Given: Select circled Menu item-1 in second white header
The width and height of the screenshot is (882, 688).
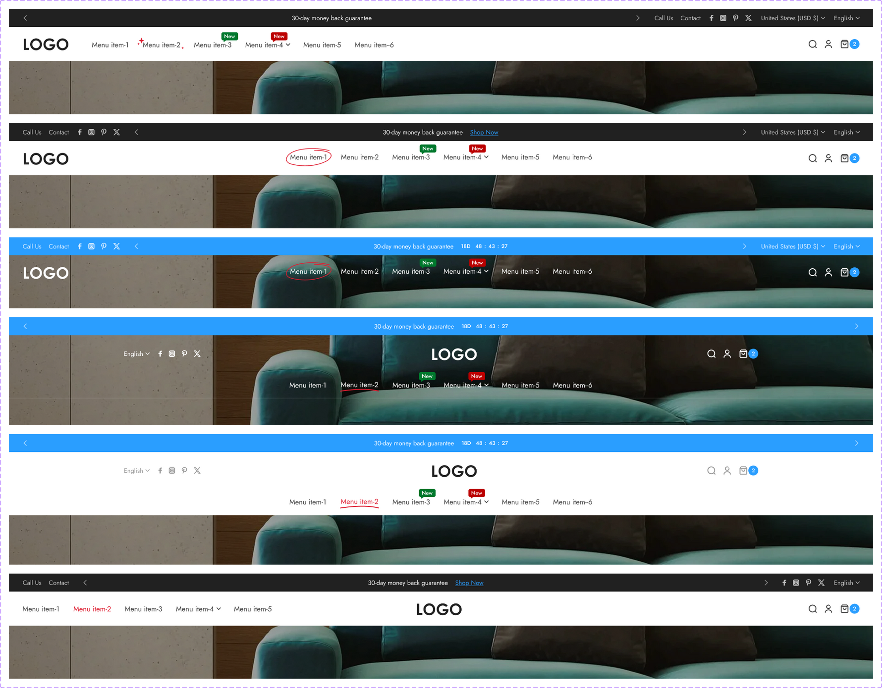Looking at the screenshot, I should point(308,157).
